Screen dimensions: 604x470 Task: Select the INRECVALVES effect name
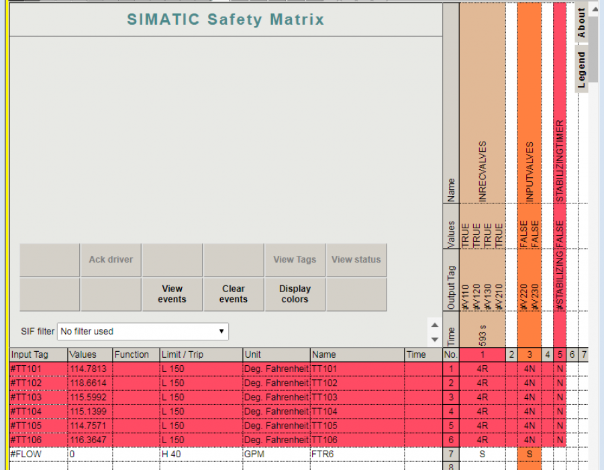483,171
